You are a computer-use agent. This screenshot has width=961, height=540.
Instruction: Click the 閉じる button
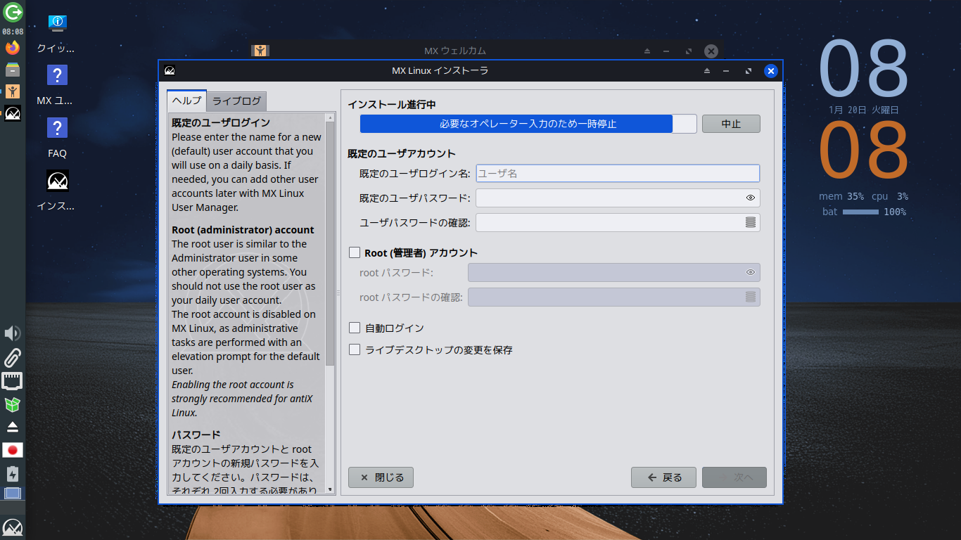pyautogui.click(x=381, y=477)
